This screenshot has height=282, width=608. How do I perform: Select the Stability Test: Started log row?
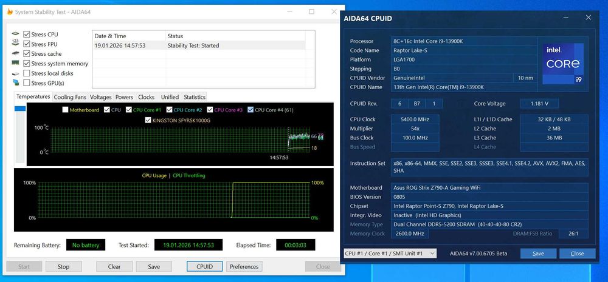coord(199,45)
